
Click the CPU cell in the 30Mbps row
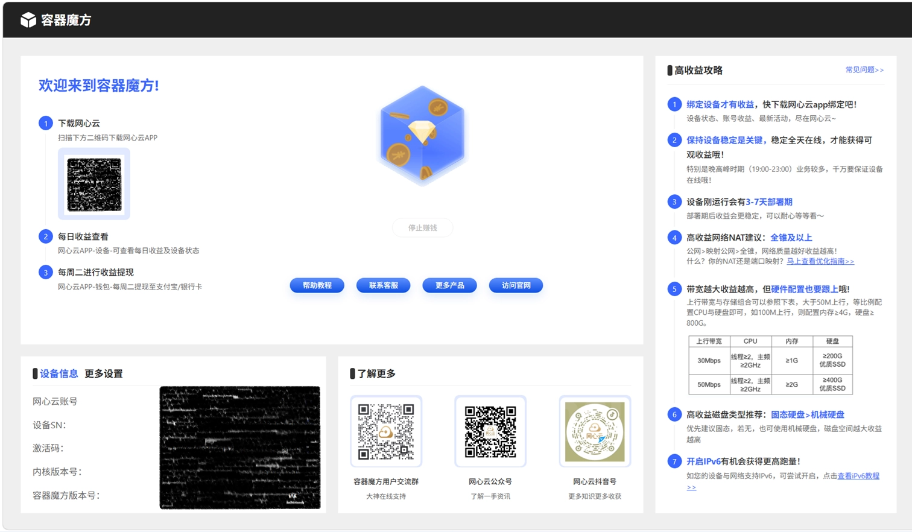(750, 361)
